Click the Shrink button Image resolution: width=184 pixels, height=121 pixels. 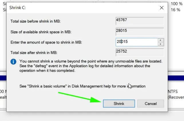tap(119, 103)
